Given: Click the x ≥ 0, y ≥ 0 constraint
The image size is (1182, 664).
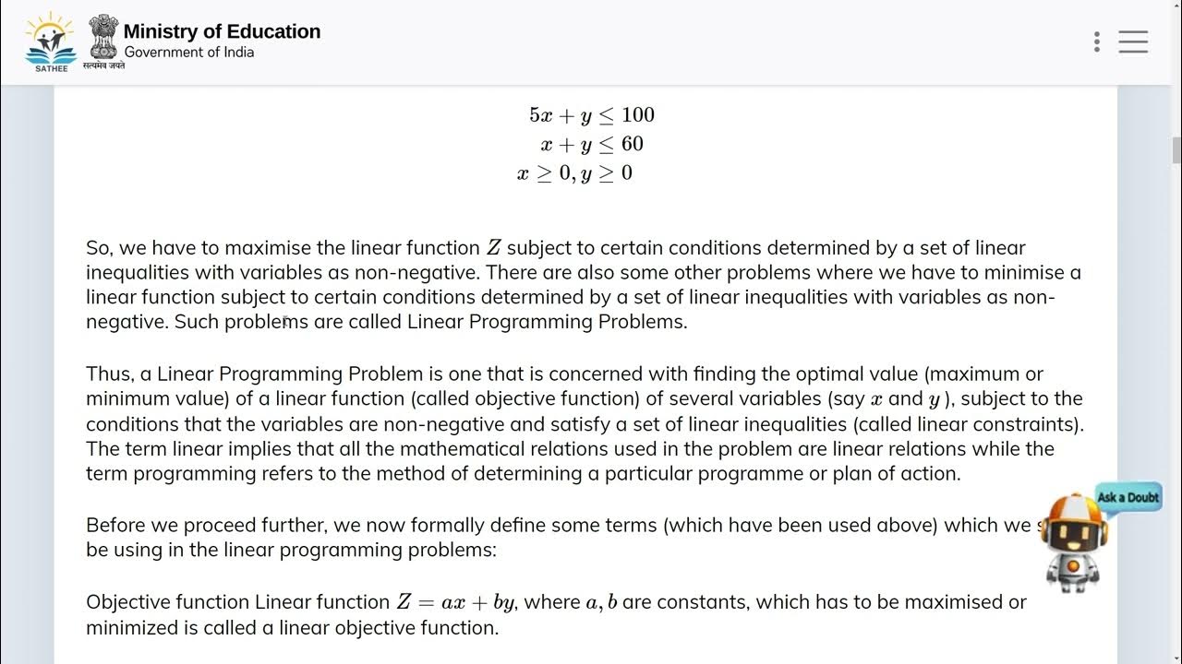Looking at the screenshot, I should pyautogui.click(x=574, y=173).
